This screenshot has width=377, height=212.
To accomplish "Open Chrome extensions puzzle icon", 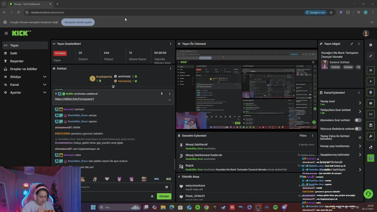I will [348, 12].
